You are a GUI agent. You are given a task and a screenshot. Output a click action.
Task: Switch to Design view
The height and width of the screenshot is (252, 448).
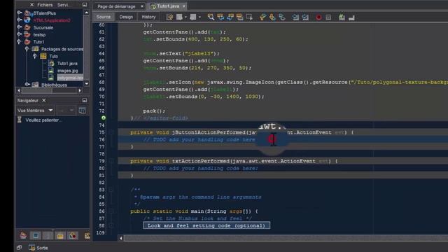126,17
